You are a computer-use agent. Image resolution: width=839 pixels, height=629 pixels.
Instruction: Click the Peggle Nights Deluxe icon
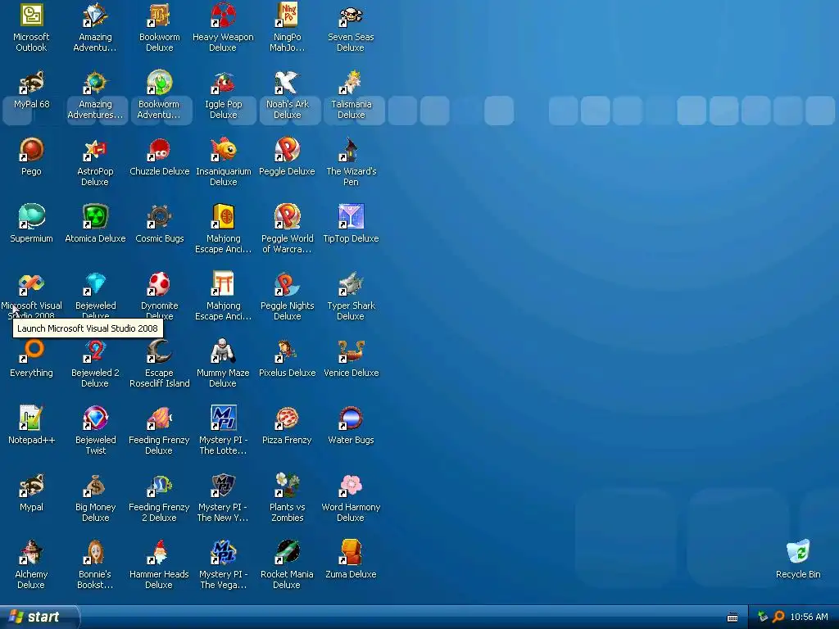288,284
